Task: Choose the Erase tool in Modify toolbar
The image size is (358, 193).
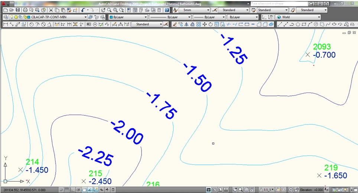Action: [x=175, y=24]
